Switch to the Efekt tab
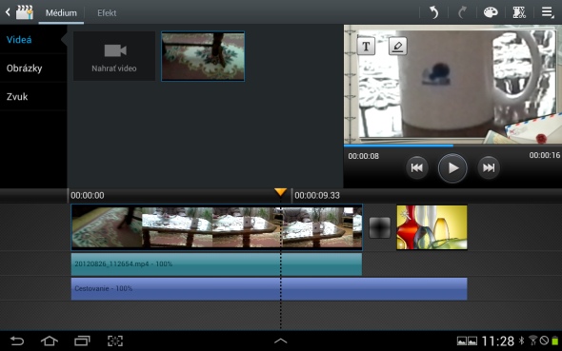Screen dimensions: 562x351 click(x=107, y=13)
